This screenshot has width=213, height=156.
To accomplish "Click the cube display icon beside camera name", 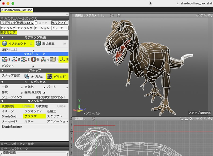I will (x=118, y=15).
